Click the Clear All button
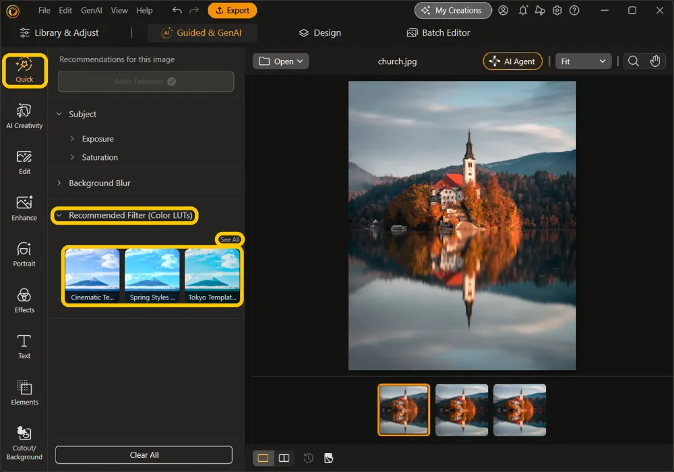The width and height of the screenshot is (674, 472). (x=144, y=454)
